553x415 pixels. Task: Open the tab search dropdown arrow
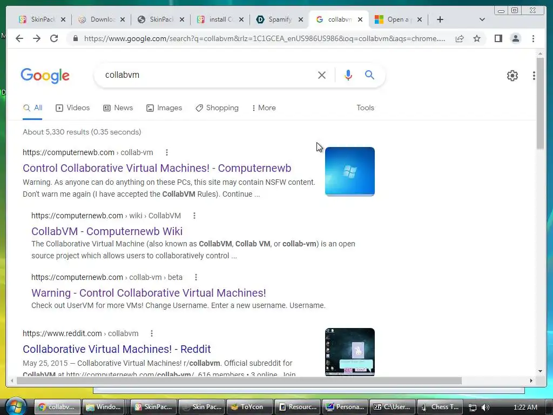[x=482, y=19]
